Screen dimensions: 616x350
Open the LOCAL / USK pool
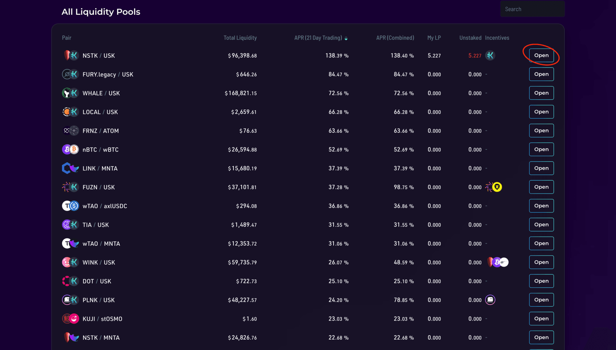point(541,112)
